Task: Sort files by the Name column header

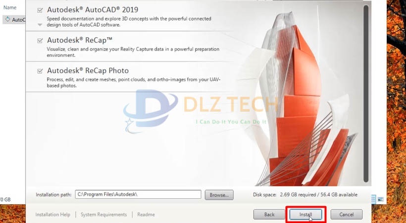Action: [10, 7]
